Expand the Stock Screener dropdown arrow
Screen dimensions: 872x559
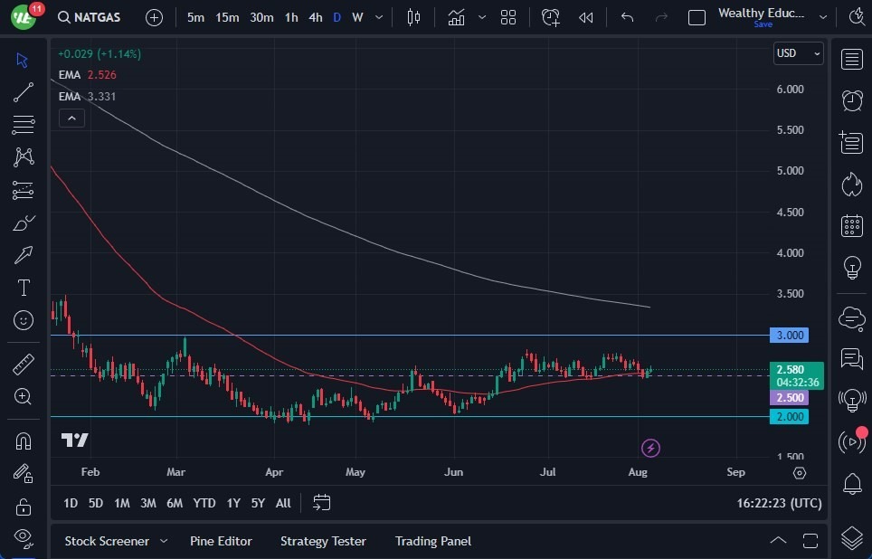pos(164,541)
